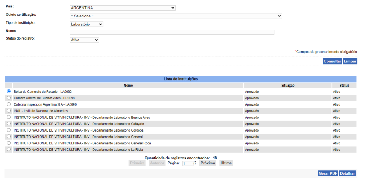The image size is (365, 180).
Task: Select Bolsa de Comercio de Rosario radio button
Action: pyautogui.click(x=9, y=92)
